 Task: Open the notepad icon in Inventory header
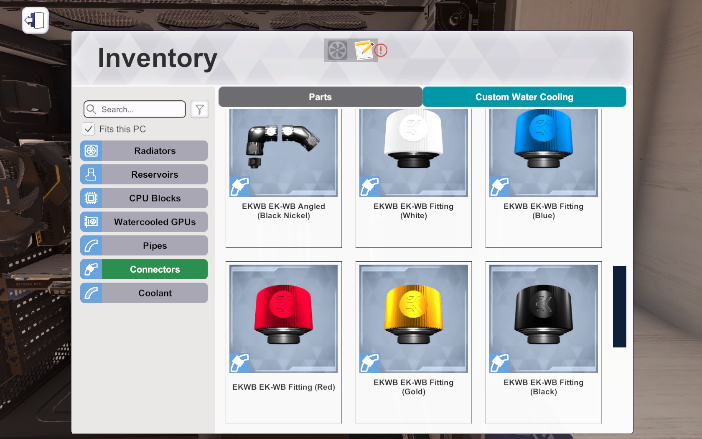(364, 50)
